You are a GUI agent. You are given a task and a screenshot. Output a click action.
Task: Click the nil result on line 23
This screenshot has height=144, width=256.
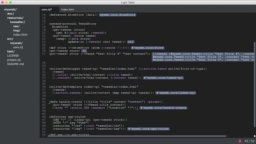(x=131, y=42)
